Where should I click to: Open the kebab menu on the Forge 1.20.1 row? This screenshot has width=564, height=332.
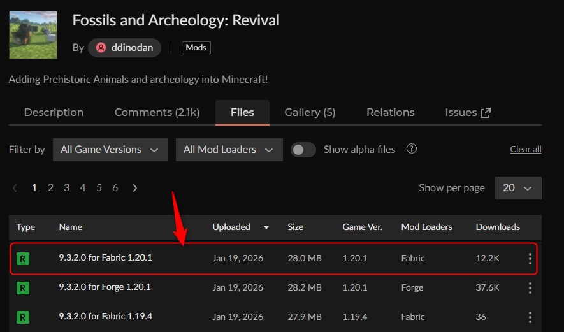pyautogui.click(x=530, y=287)
